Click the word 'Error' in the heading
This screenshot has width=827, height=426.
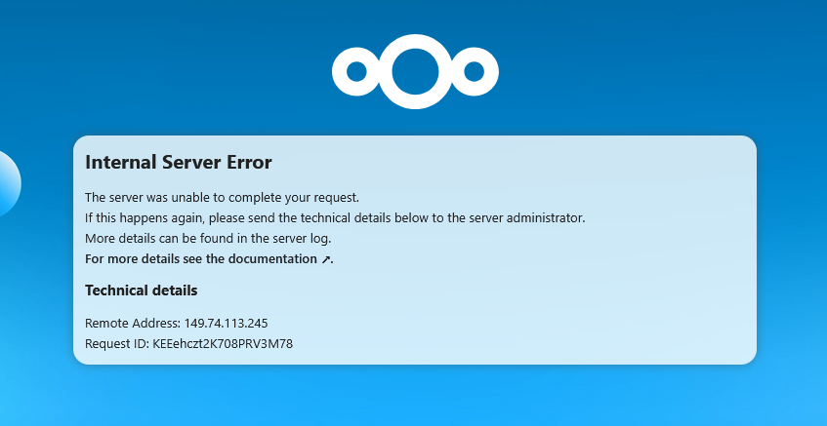[251, 162]
